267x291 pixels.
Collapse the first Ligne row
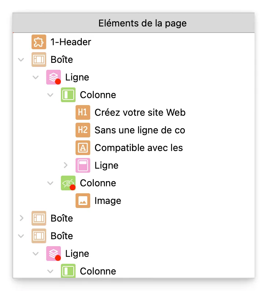(x=36, y=77)
